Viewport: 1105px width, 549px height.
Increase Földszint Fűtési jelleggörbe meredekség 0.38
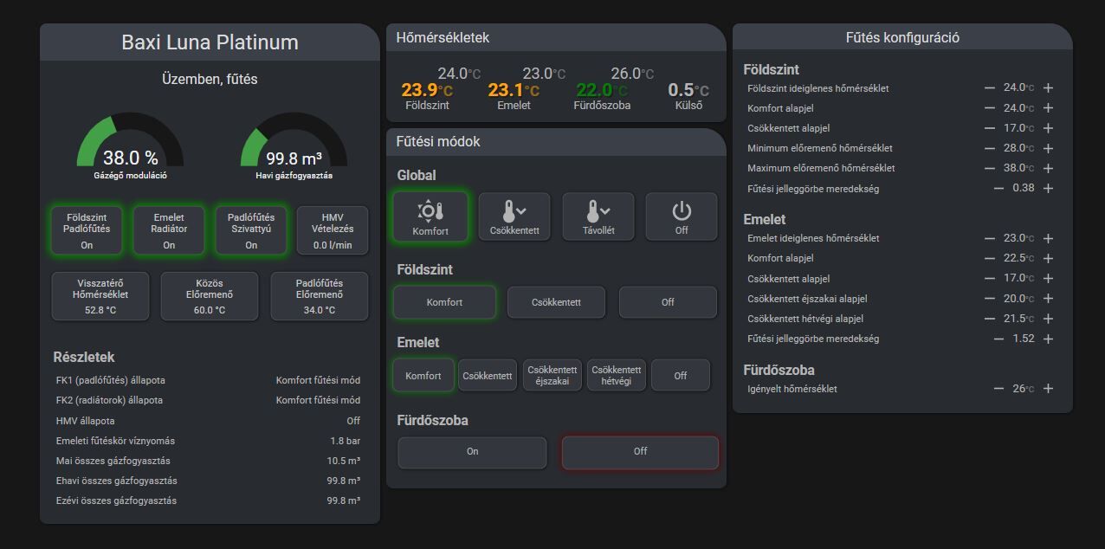(1048, 188)
